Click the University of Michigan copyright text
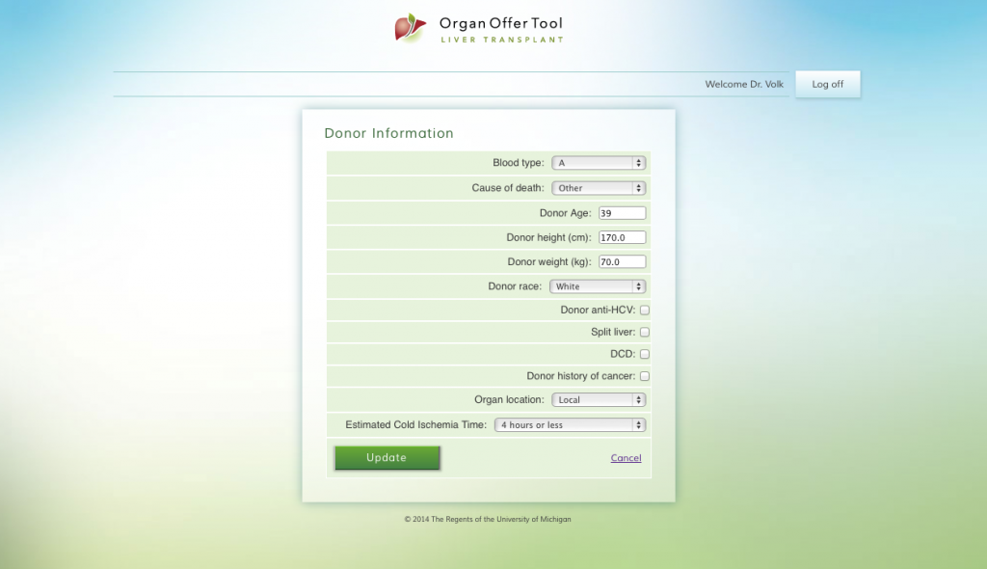Screen dimensions: 987x569 [487, 519]
